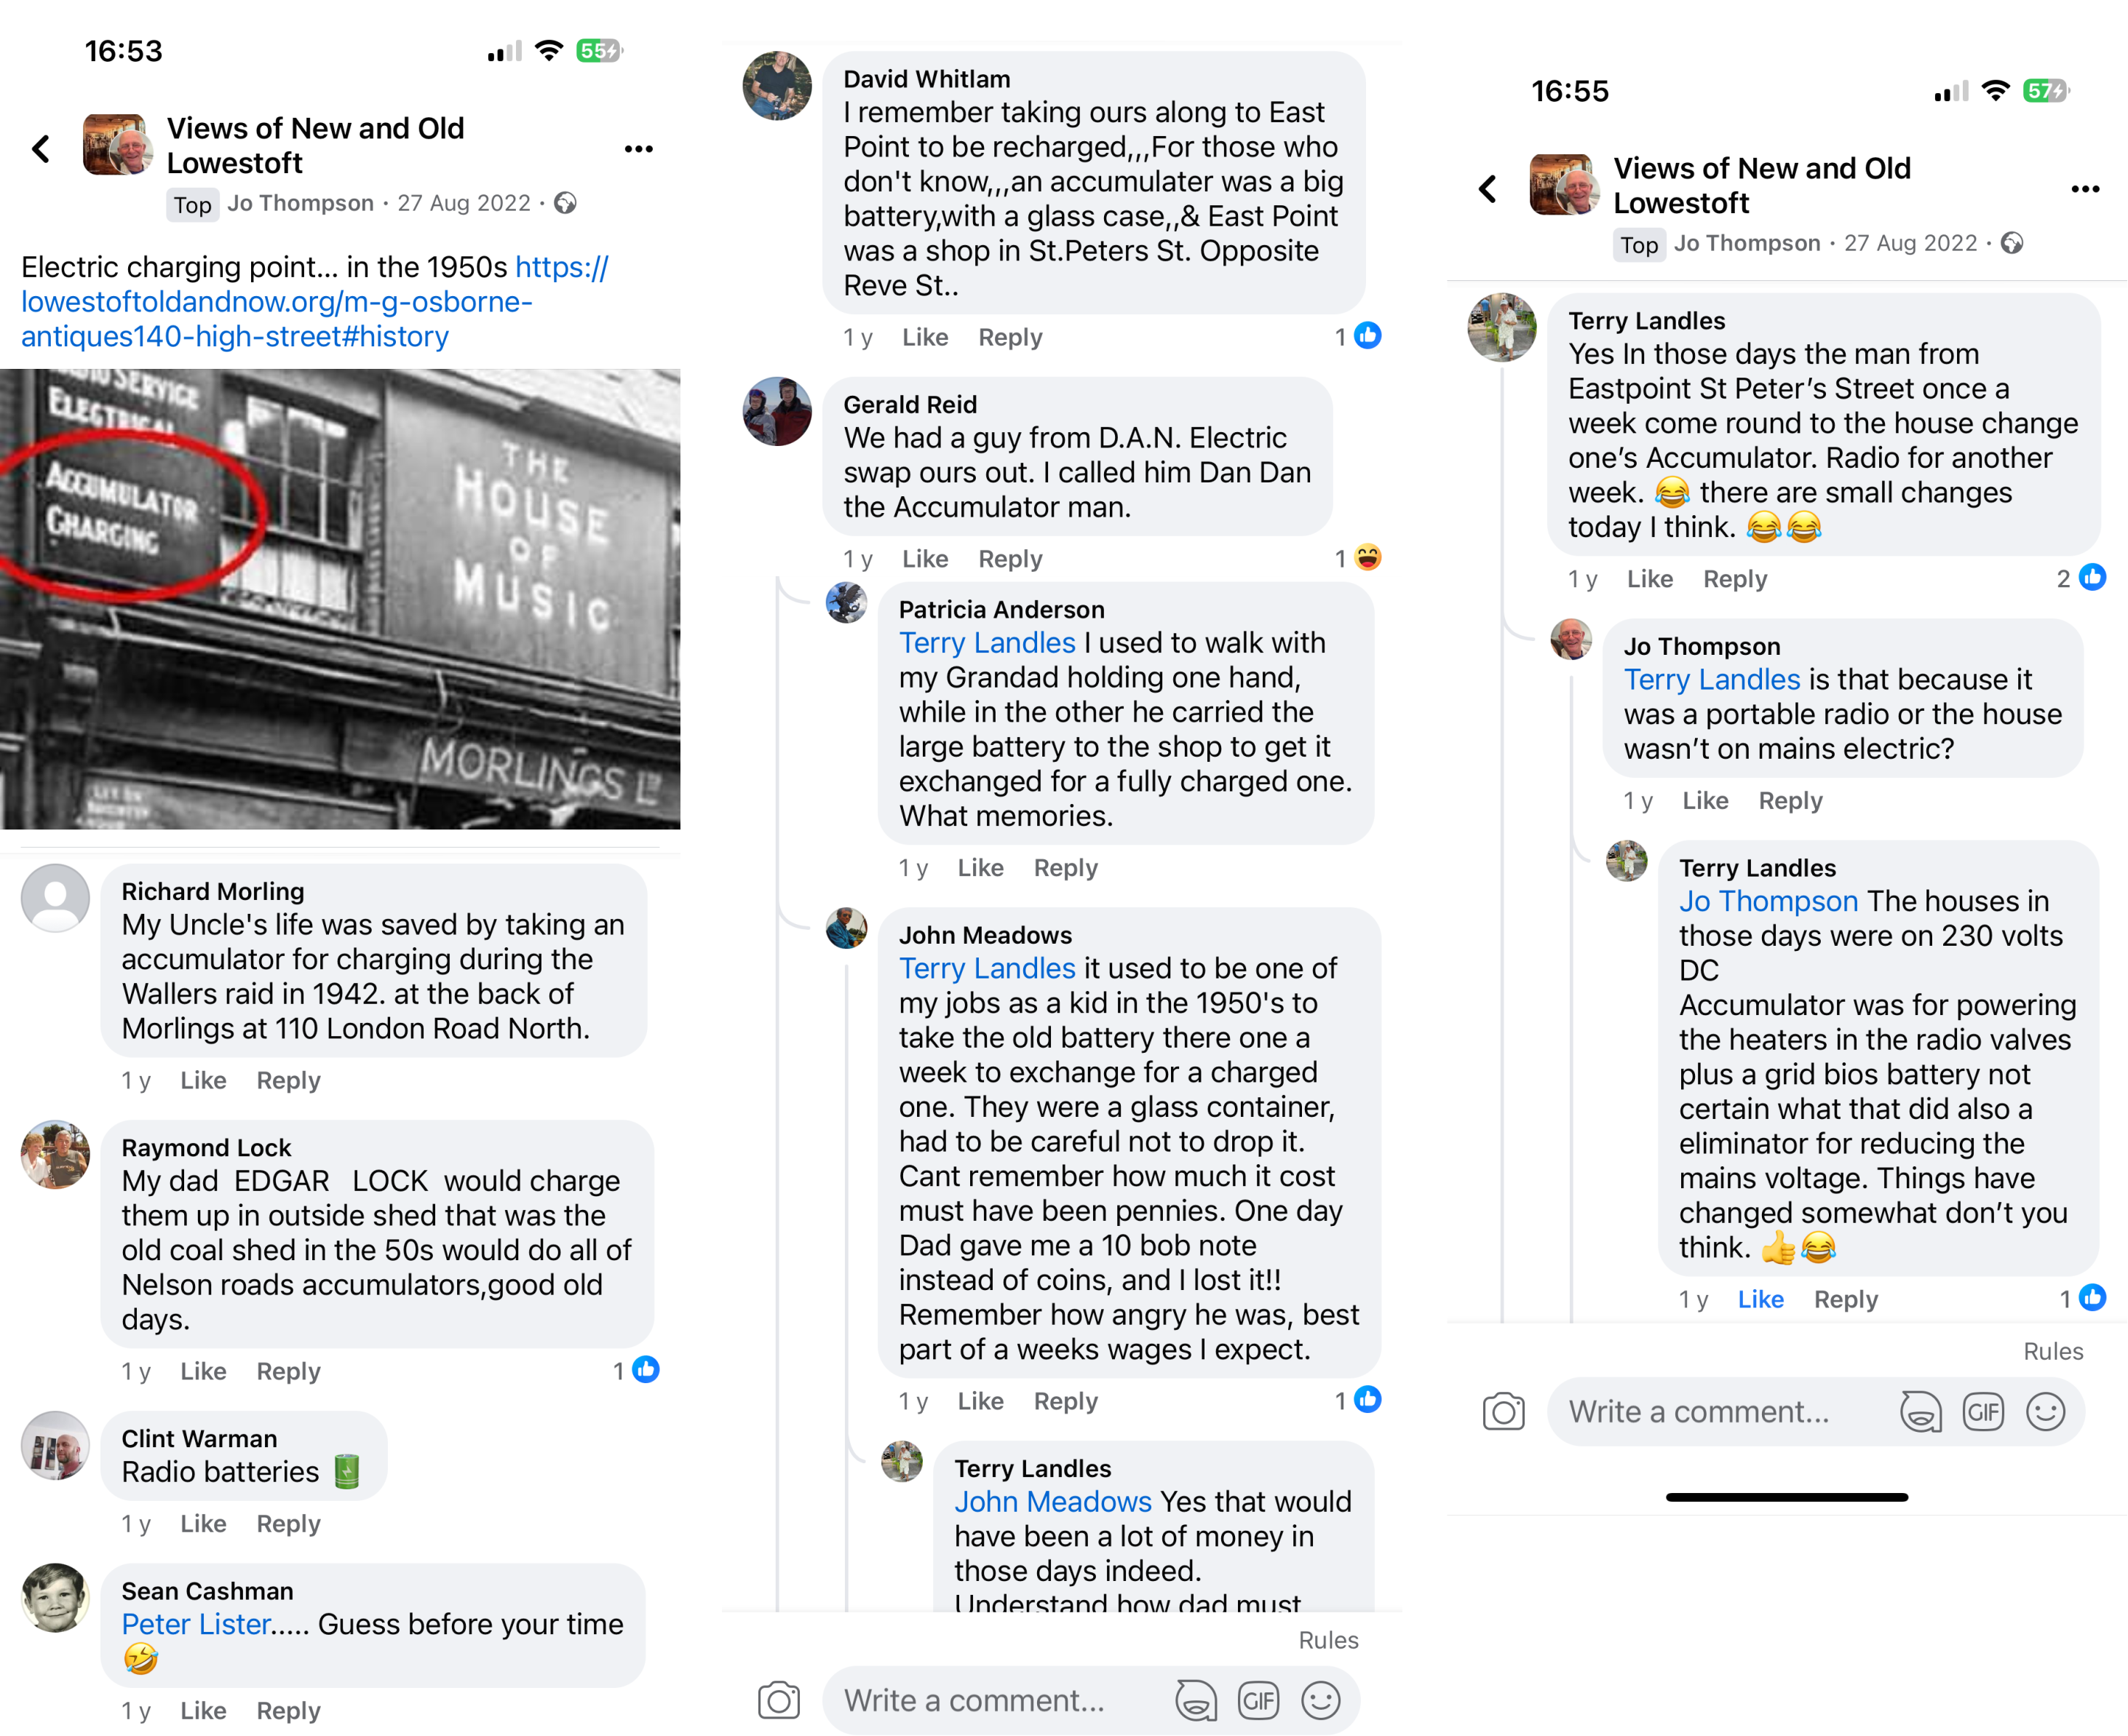Like Patricia Anderson's reply
This screenshot has height=1736, width=2128.
(980, 868)
